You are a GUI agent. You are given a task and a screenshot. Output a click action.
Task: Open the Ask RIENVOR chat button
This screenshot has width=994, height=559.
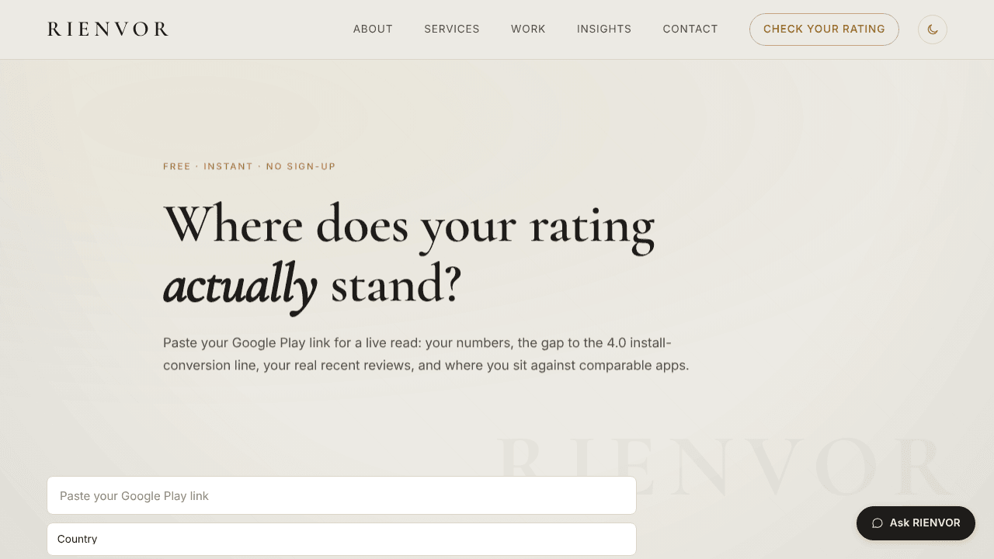[916, 523]
